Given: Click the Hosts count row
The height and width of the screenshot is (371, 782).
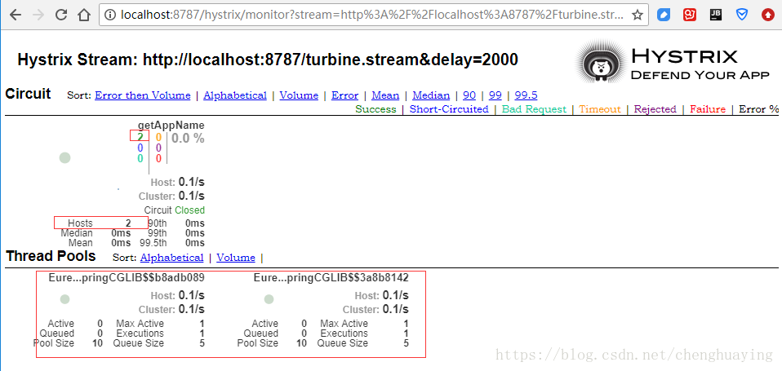Looking at the screenshot, I should click(x=100, y=223).
